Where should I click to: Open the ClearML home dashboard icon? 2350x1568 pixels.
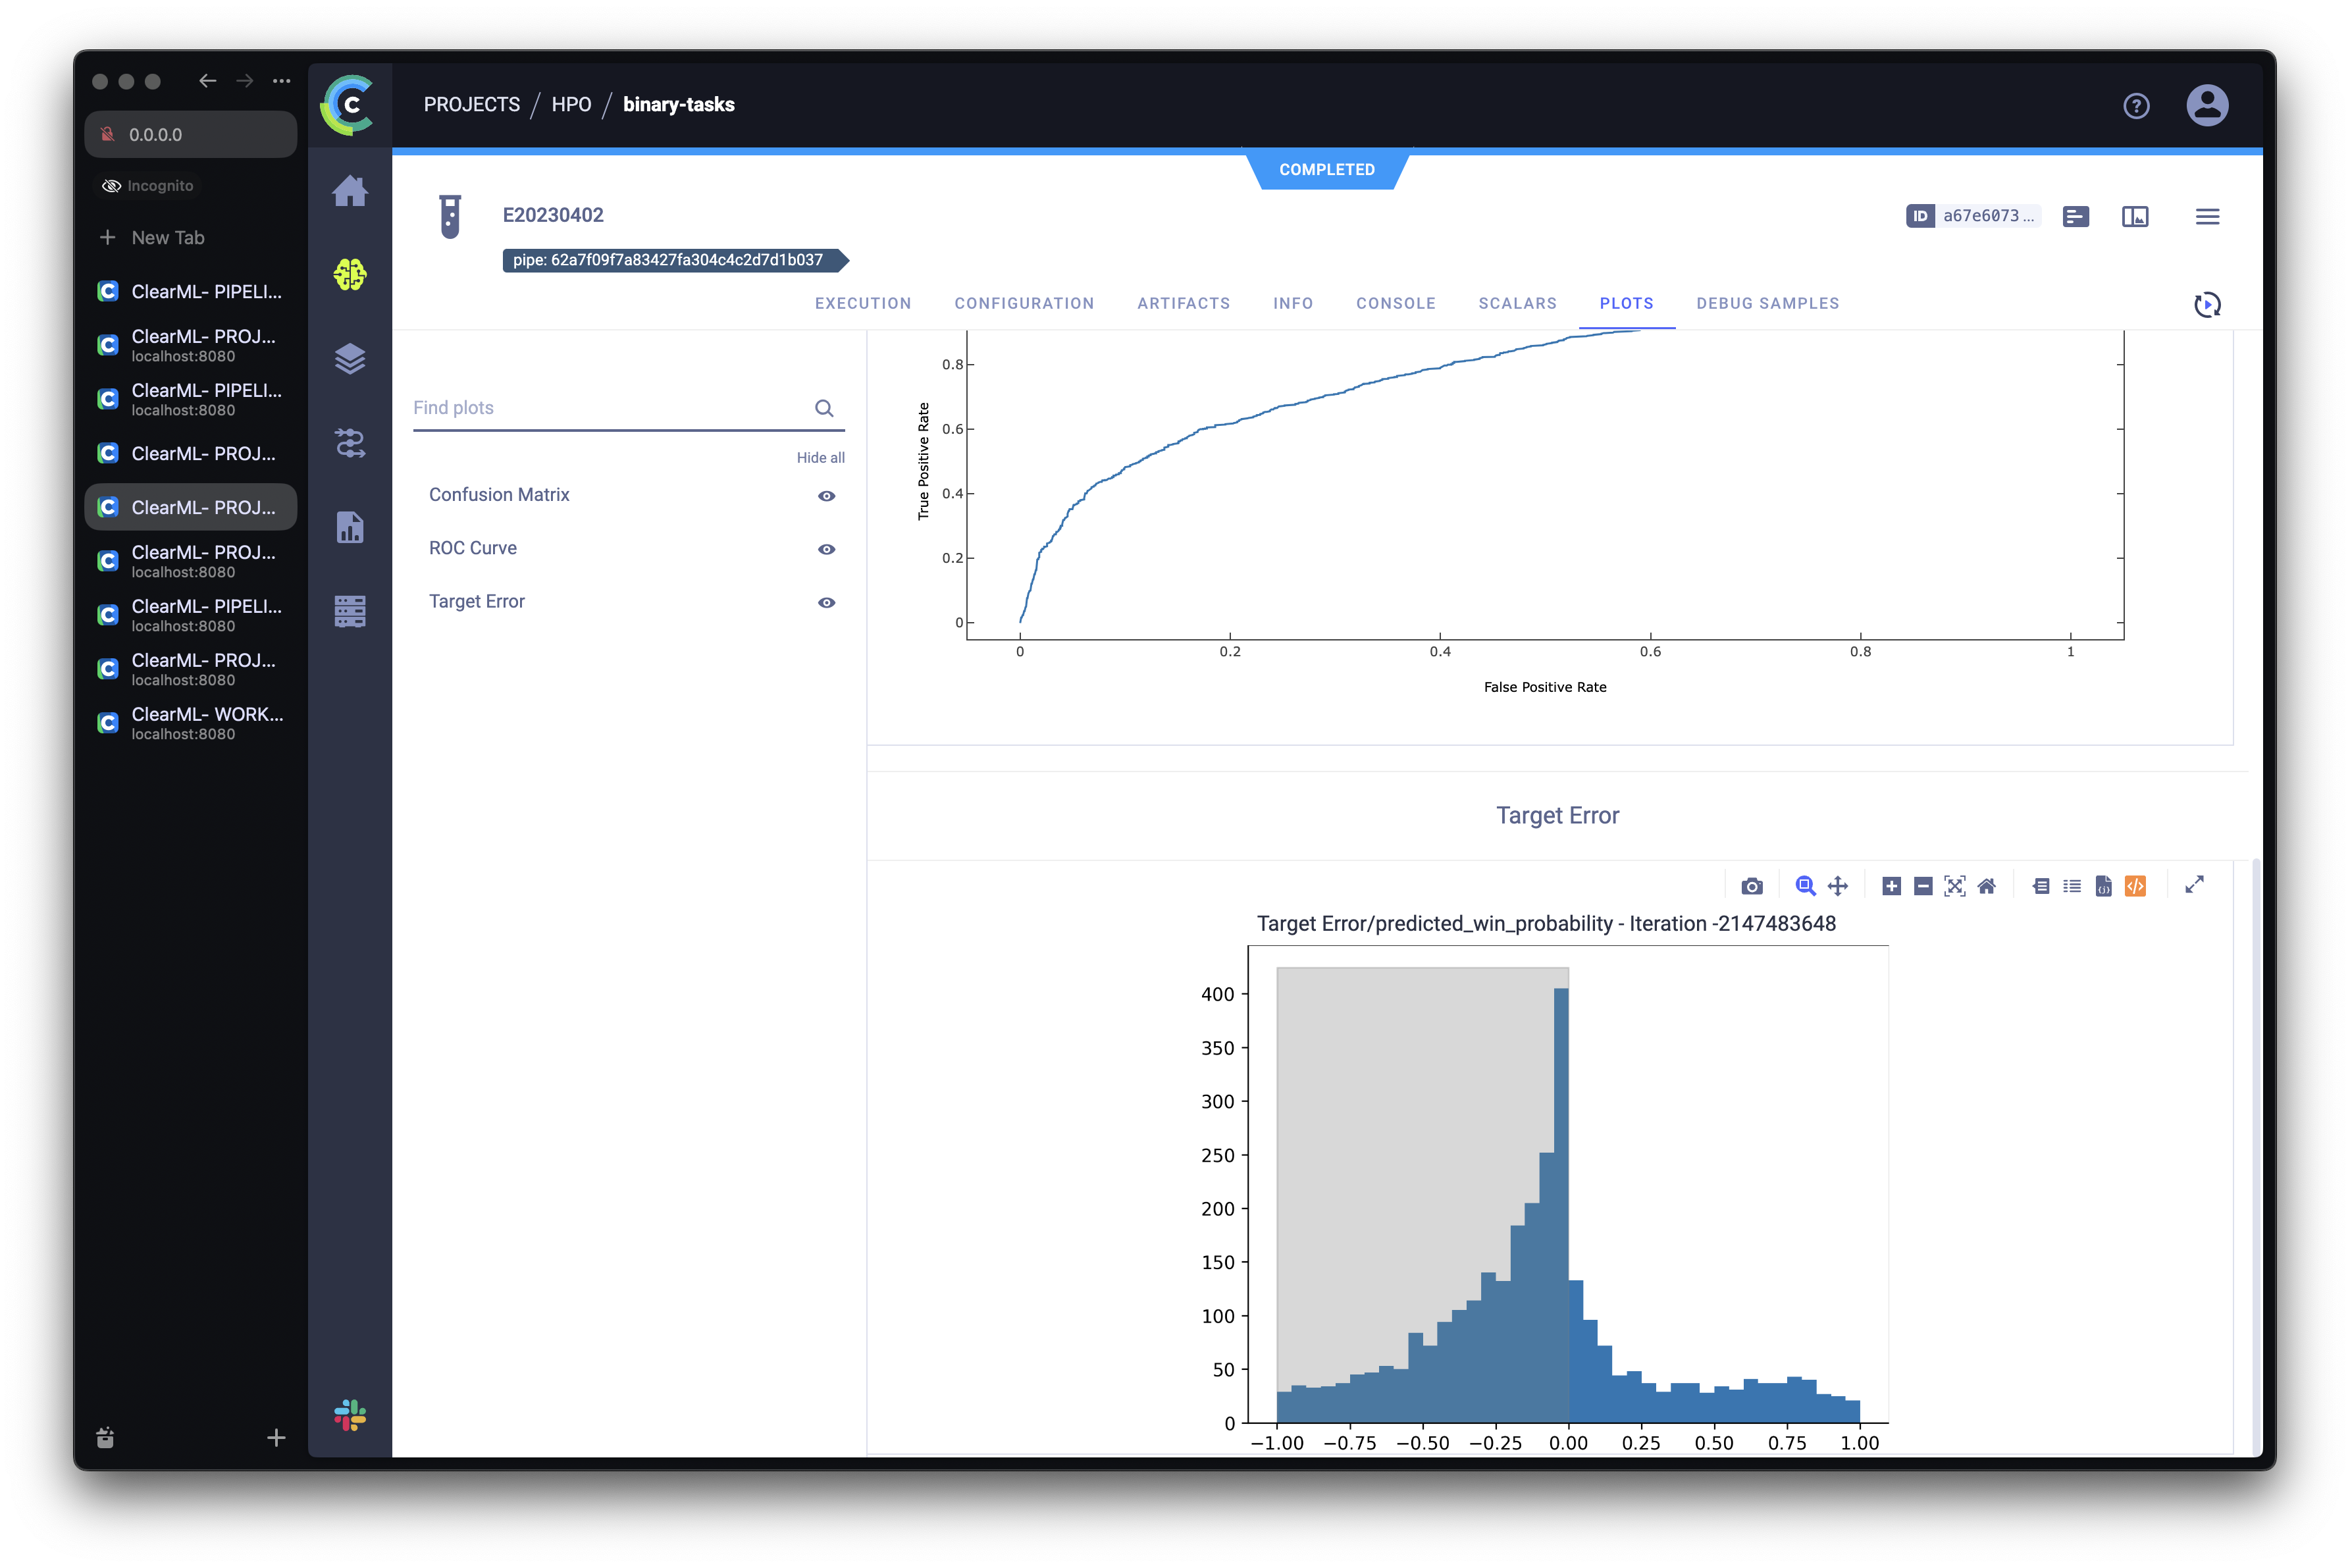click(350, 190)
